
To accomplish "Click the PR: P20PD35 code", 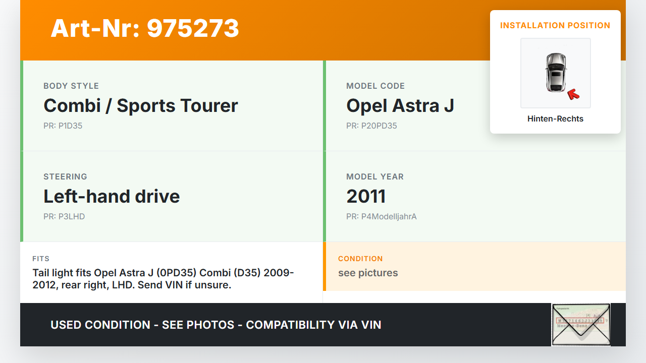I will 371,126.
